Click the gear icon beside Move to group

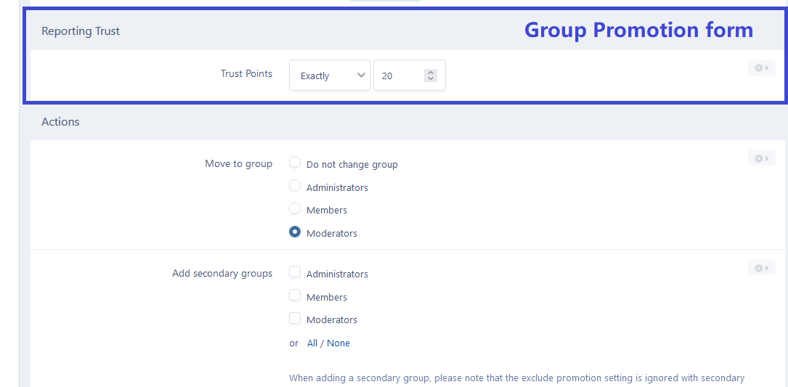pyautogui.click(x=761, y=158)
